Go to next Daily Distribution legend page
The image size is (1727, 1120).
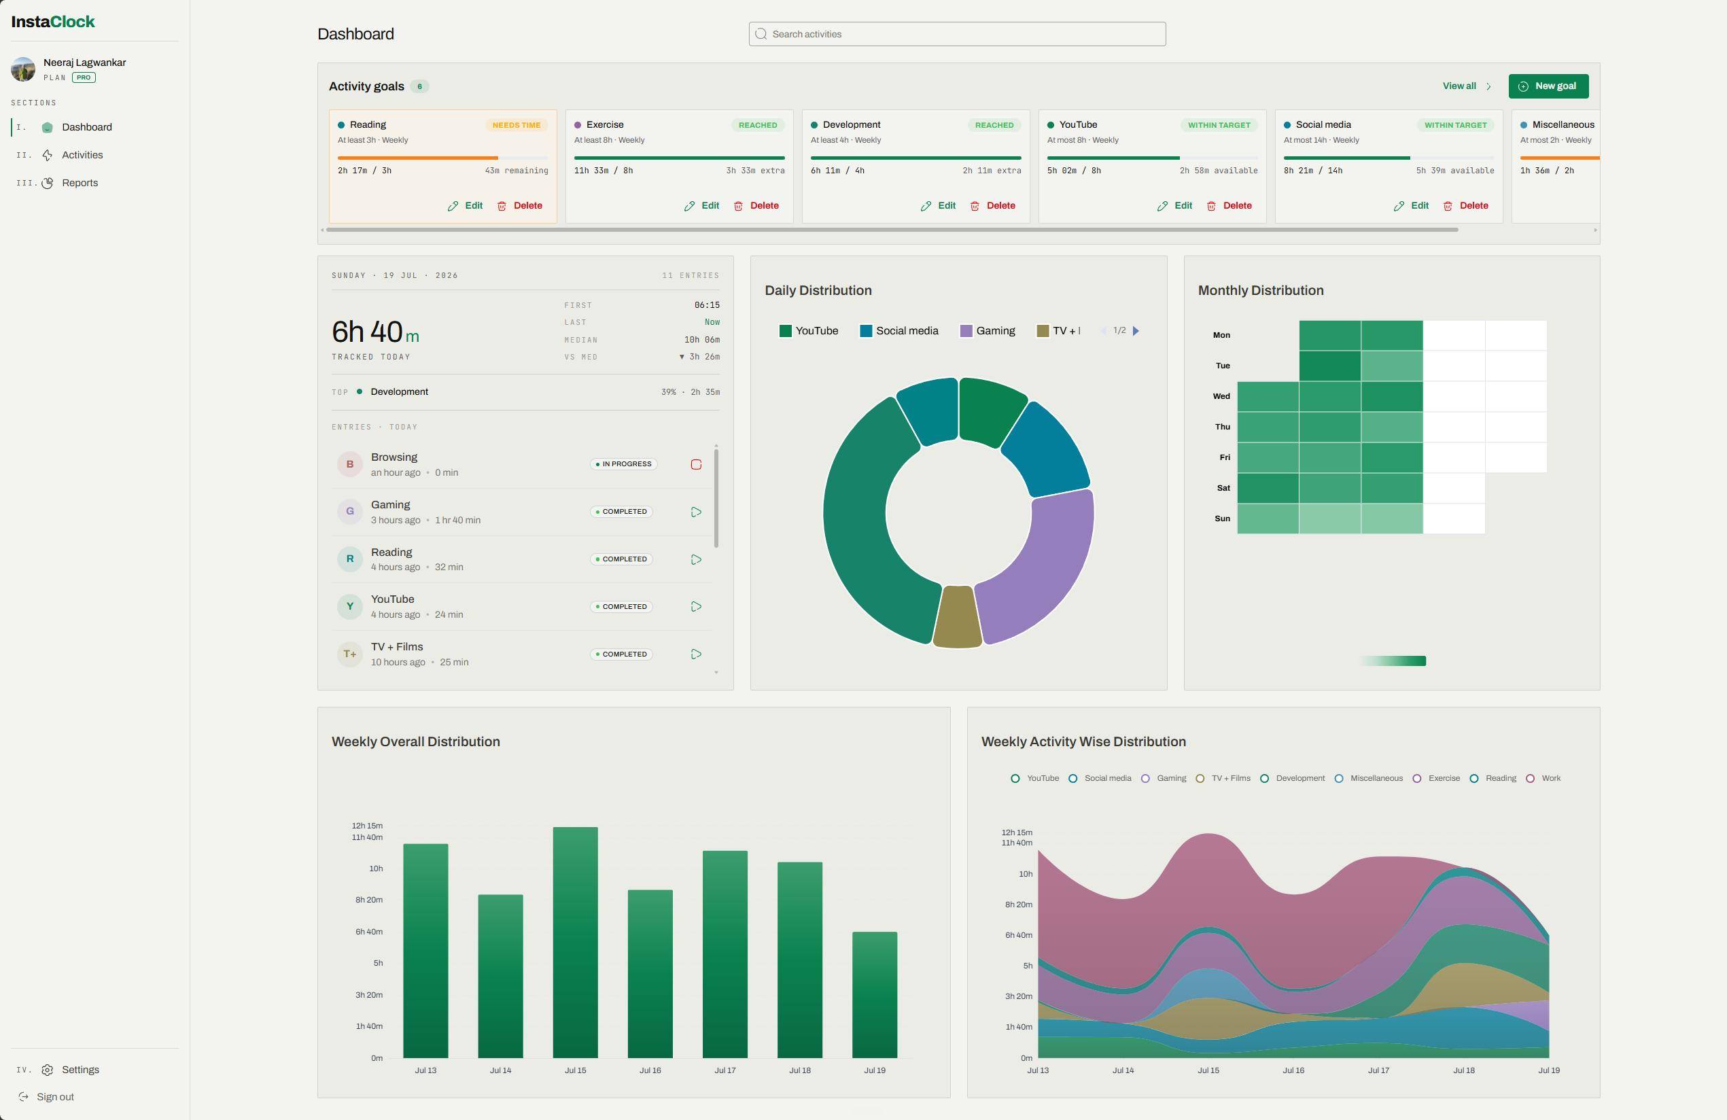coord(1136,331)
